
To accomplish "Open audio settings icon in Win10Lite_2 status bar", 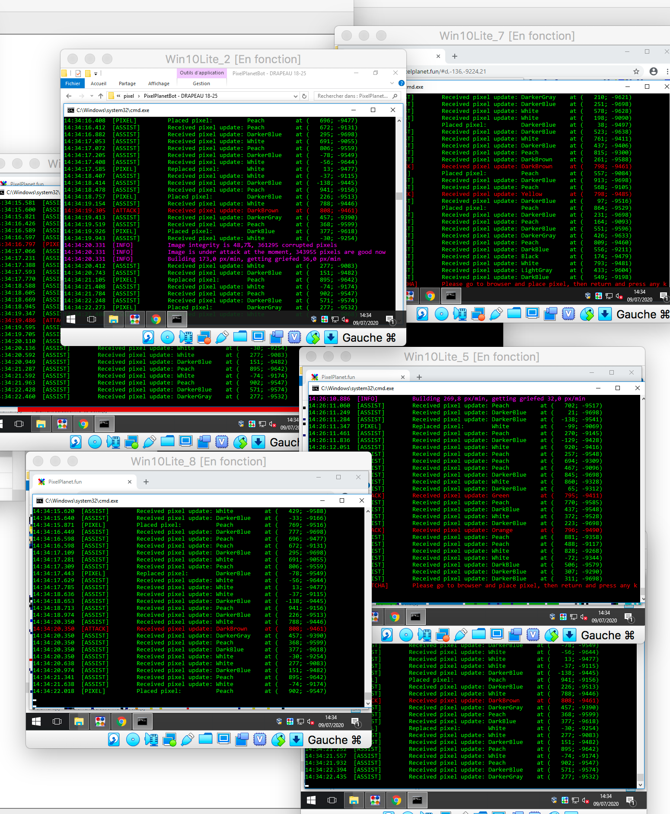I will click(186, 337).
